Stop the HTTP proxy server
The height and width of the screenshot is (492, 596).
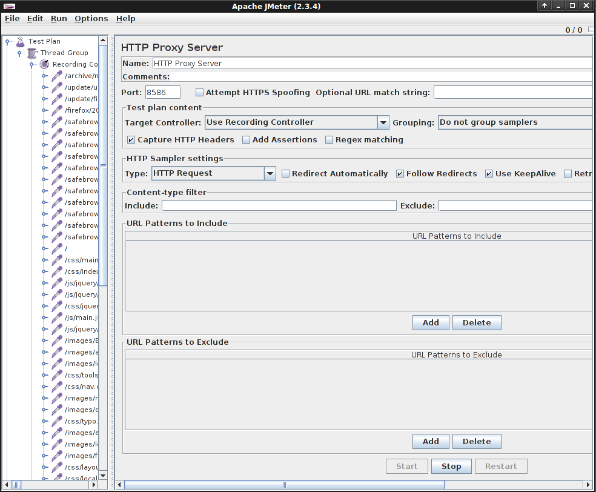(x=451, y=467)
